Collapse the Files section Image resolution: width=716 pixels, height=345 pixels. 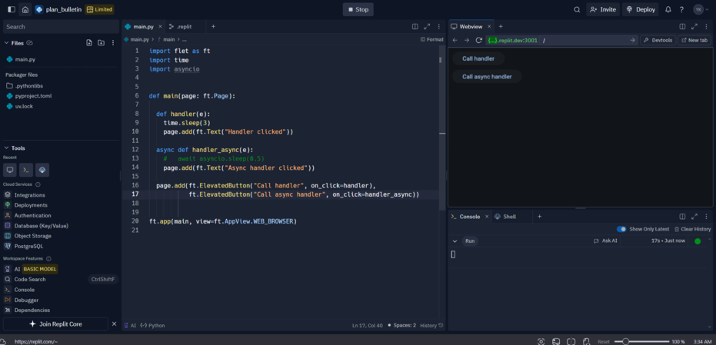coord(7,43)
